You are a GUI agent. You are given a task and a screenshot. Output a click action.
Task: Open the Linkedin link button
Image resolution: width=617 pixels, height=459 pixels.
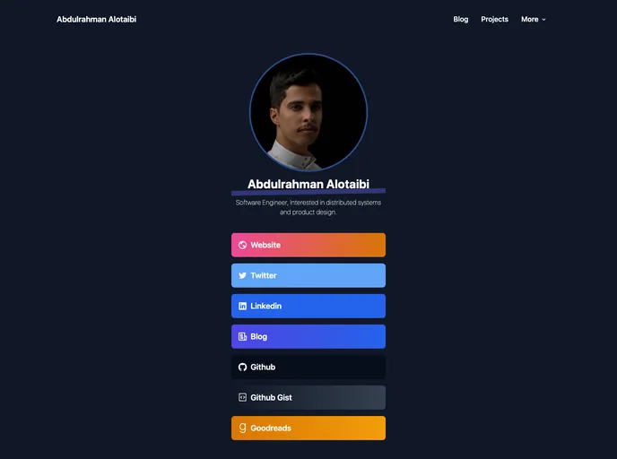(x=308, y=306)
